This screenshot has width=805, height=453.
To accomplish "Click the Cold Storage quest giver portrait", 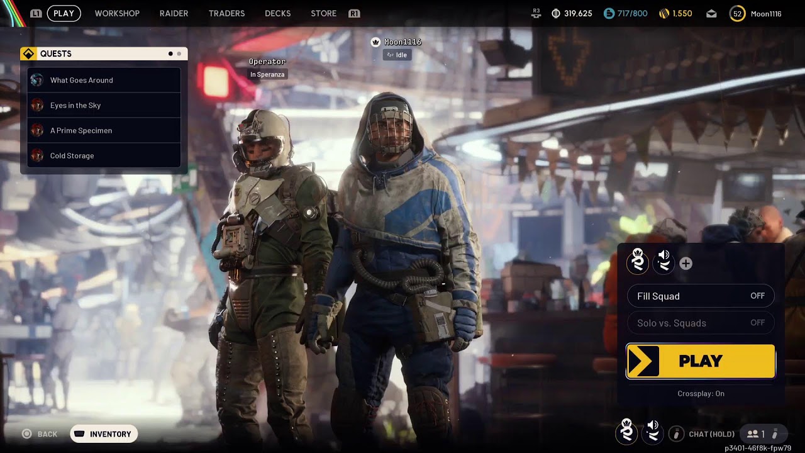I will [37, 155].
